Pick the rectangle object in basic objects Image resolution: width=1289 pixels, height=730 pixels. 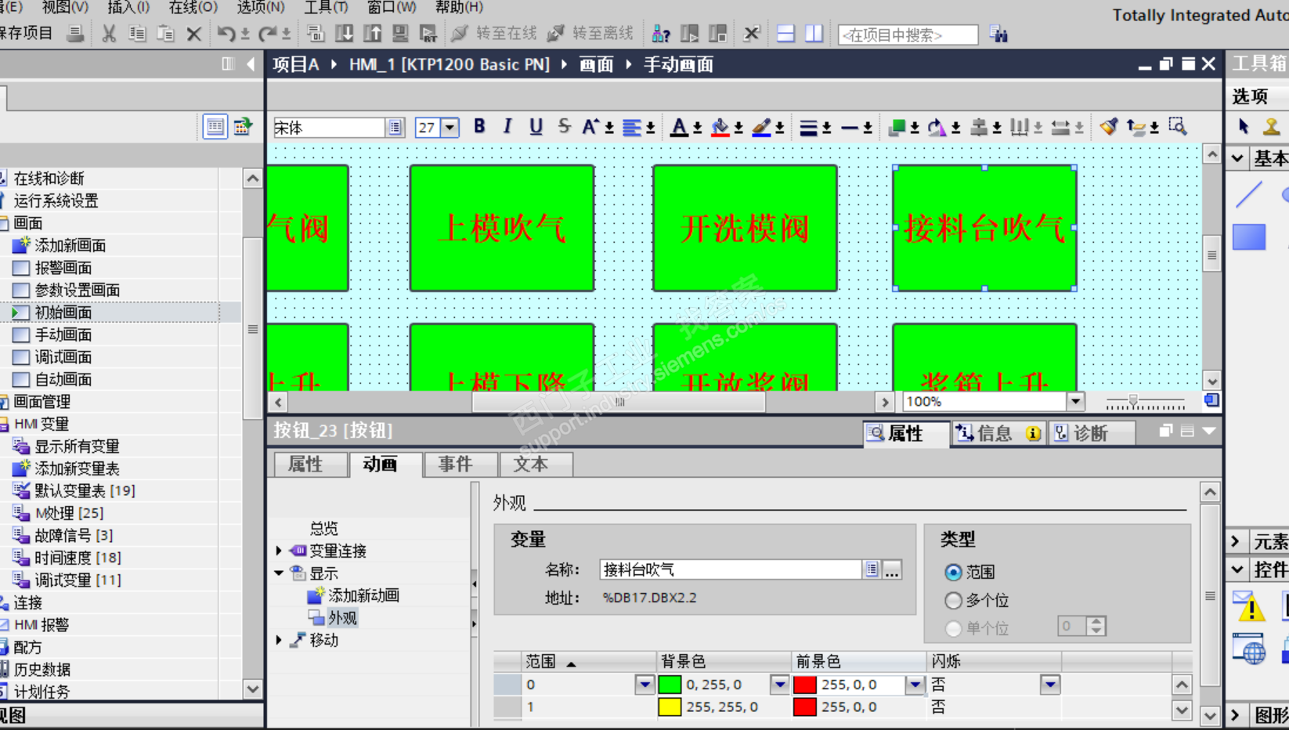pyautogui.click(x=1249, y=237)
